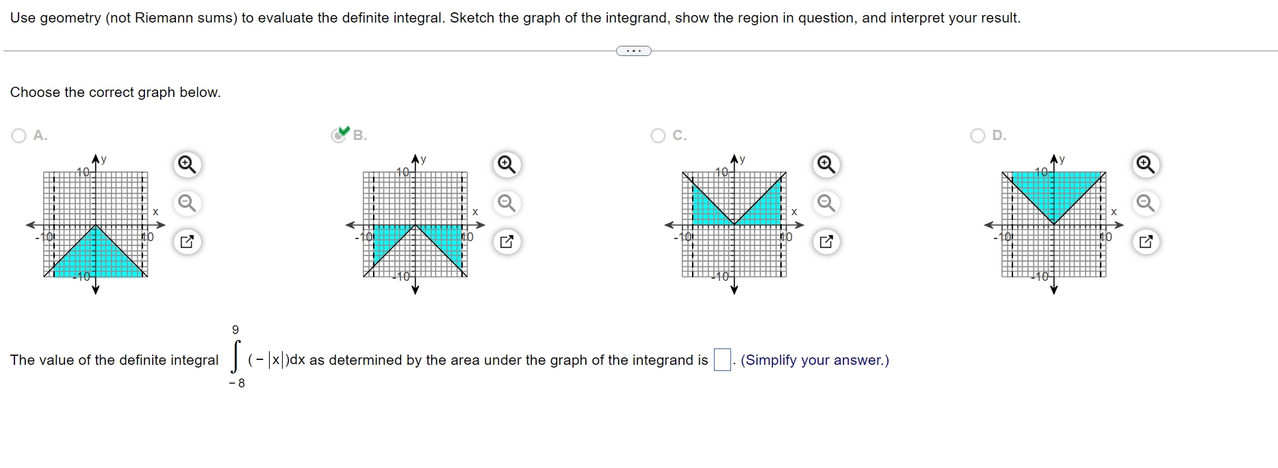Screen dimensions: 1278x468
Task: Zoom in on graph C
Action: [825, 164]
